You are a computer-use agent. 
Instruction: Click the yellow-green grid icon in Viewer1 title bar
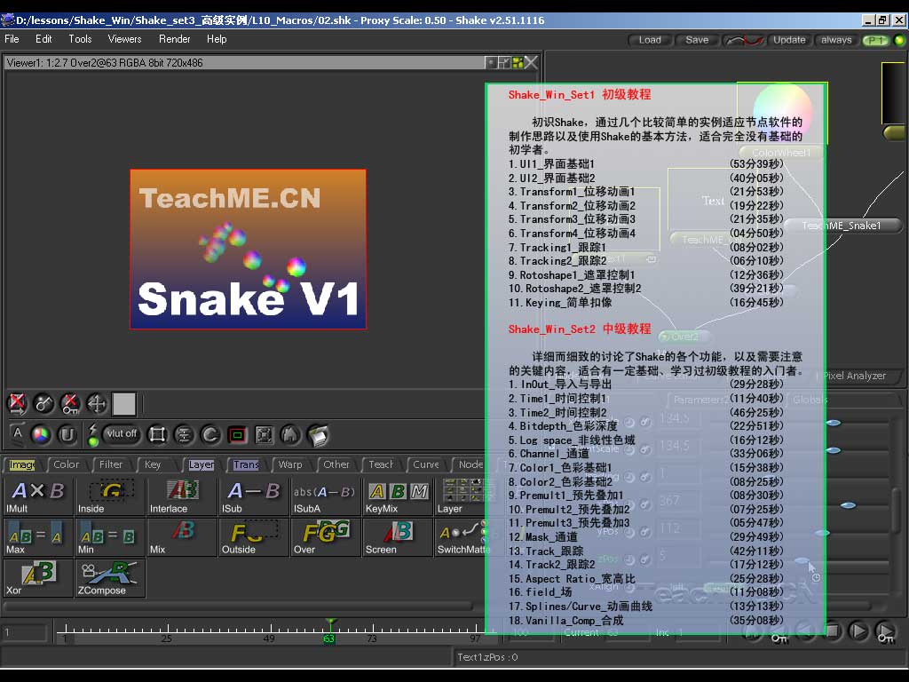[518, 62]
